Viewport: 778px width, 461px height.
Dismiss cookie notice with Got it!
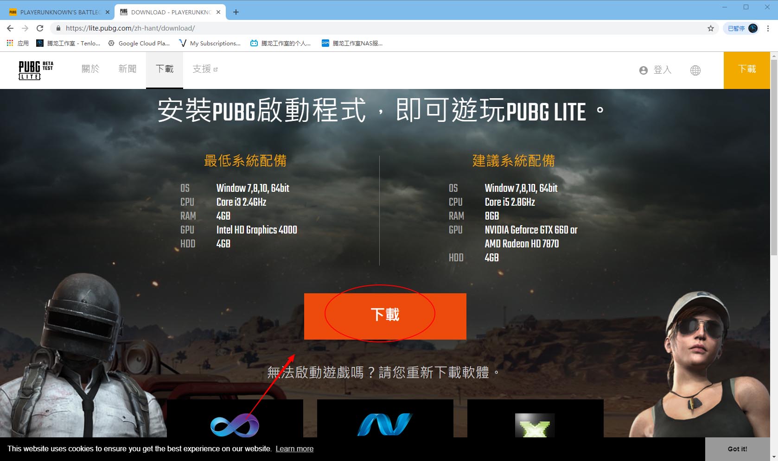pyautogui.click(x=737, y=449)
